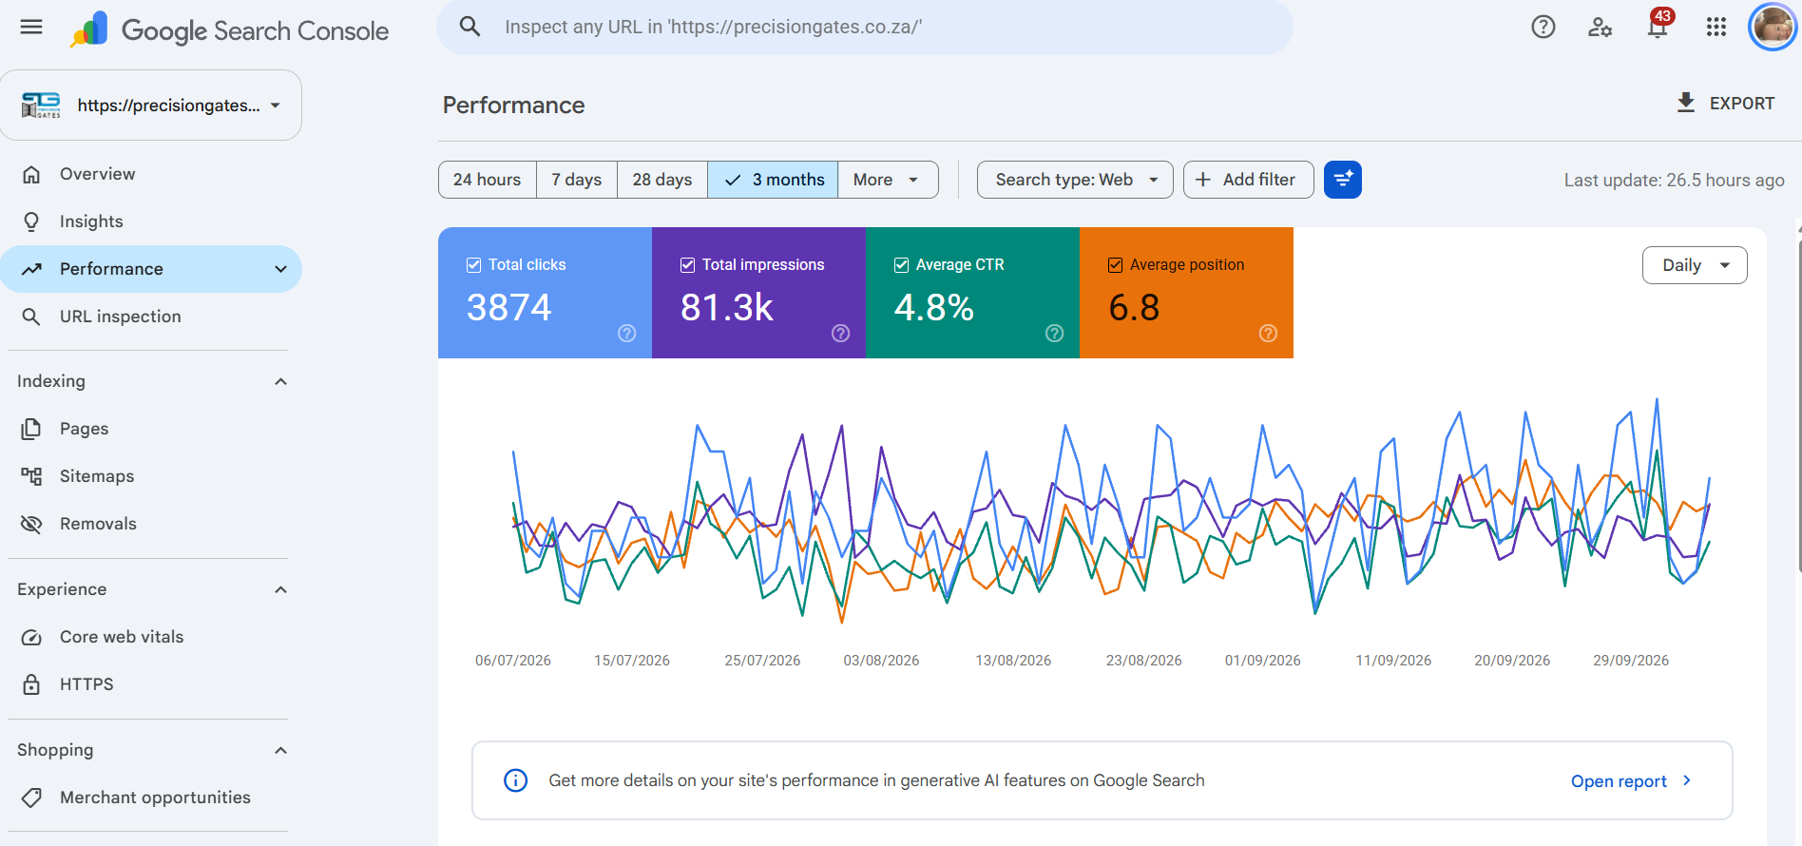Open the Help question mark icon
Image resolution: width=1802 pixels, height=846 pixels.
point(1543,27)
